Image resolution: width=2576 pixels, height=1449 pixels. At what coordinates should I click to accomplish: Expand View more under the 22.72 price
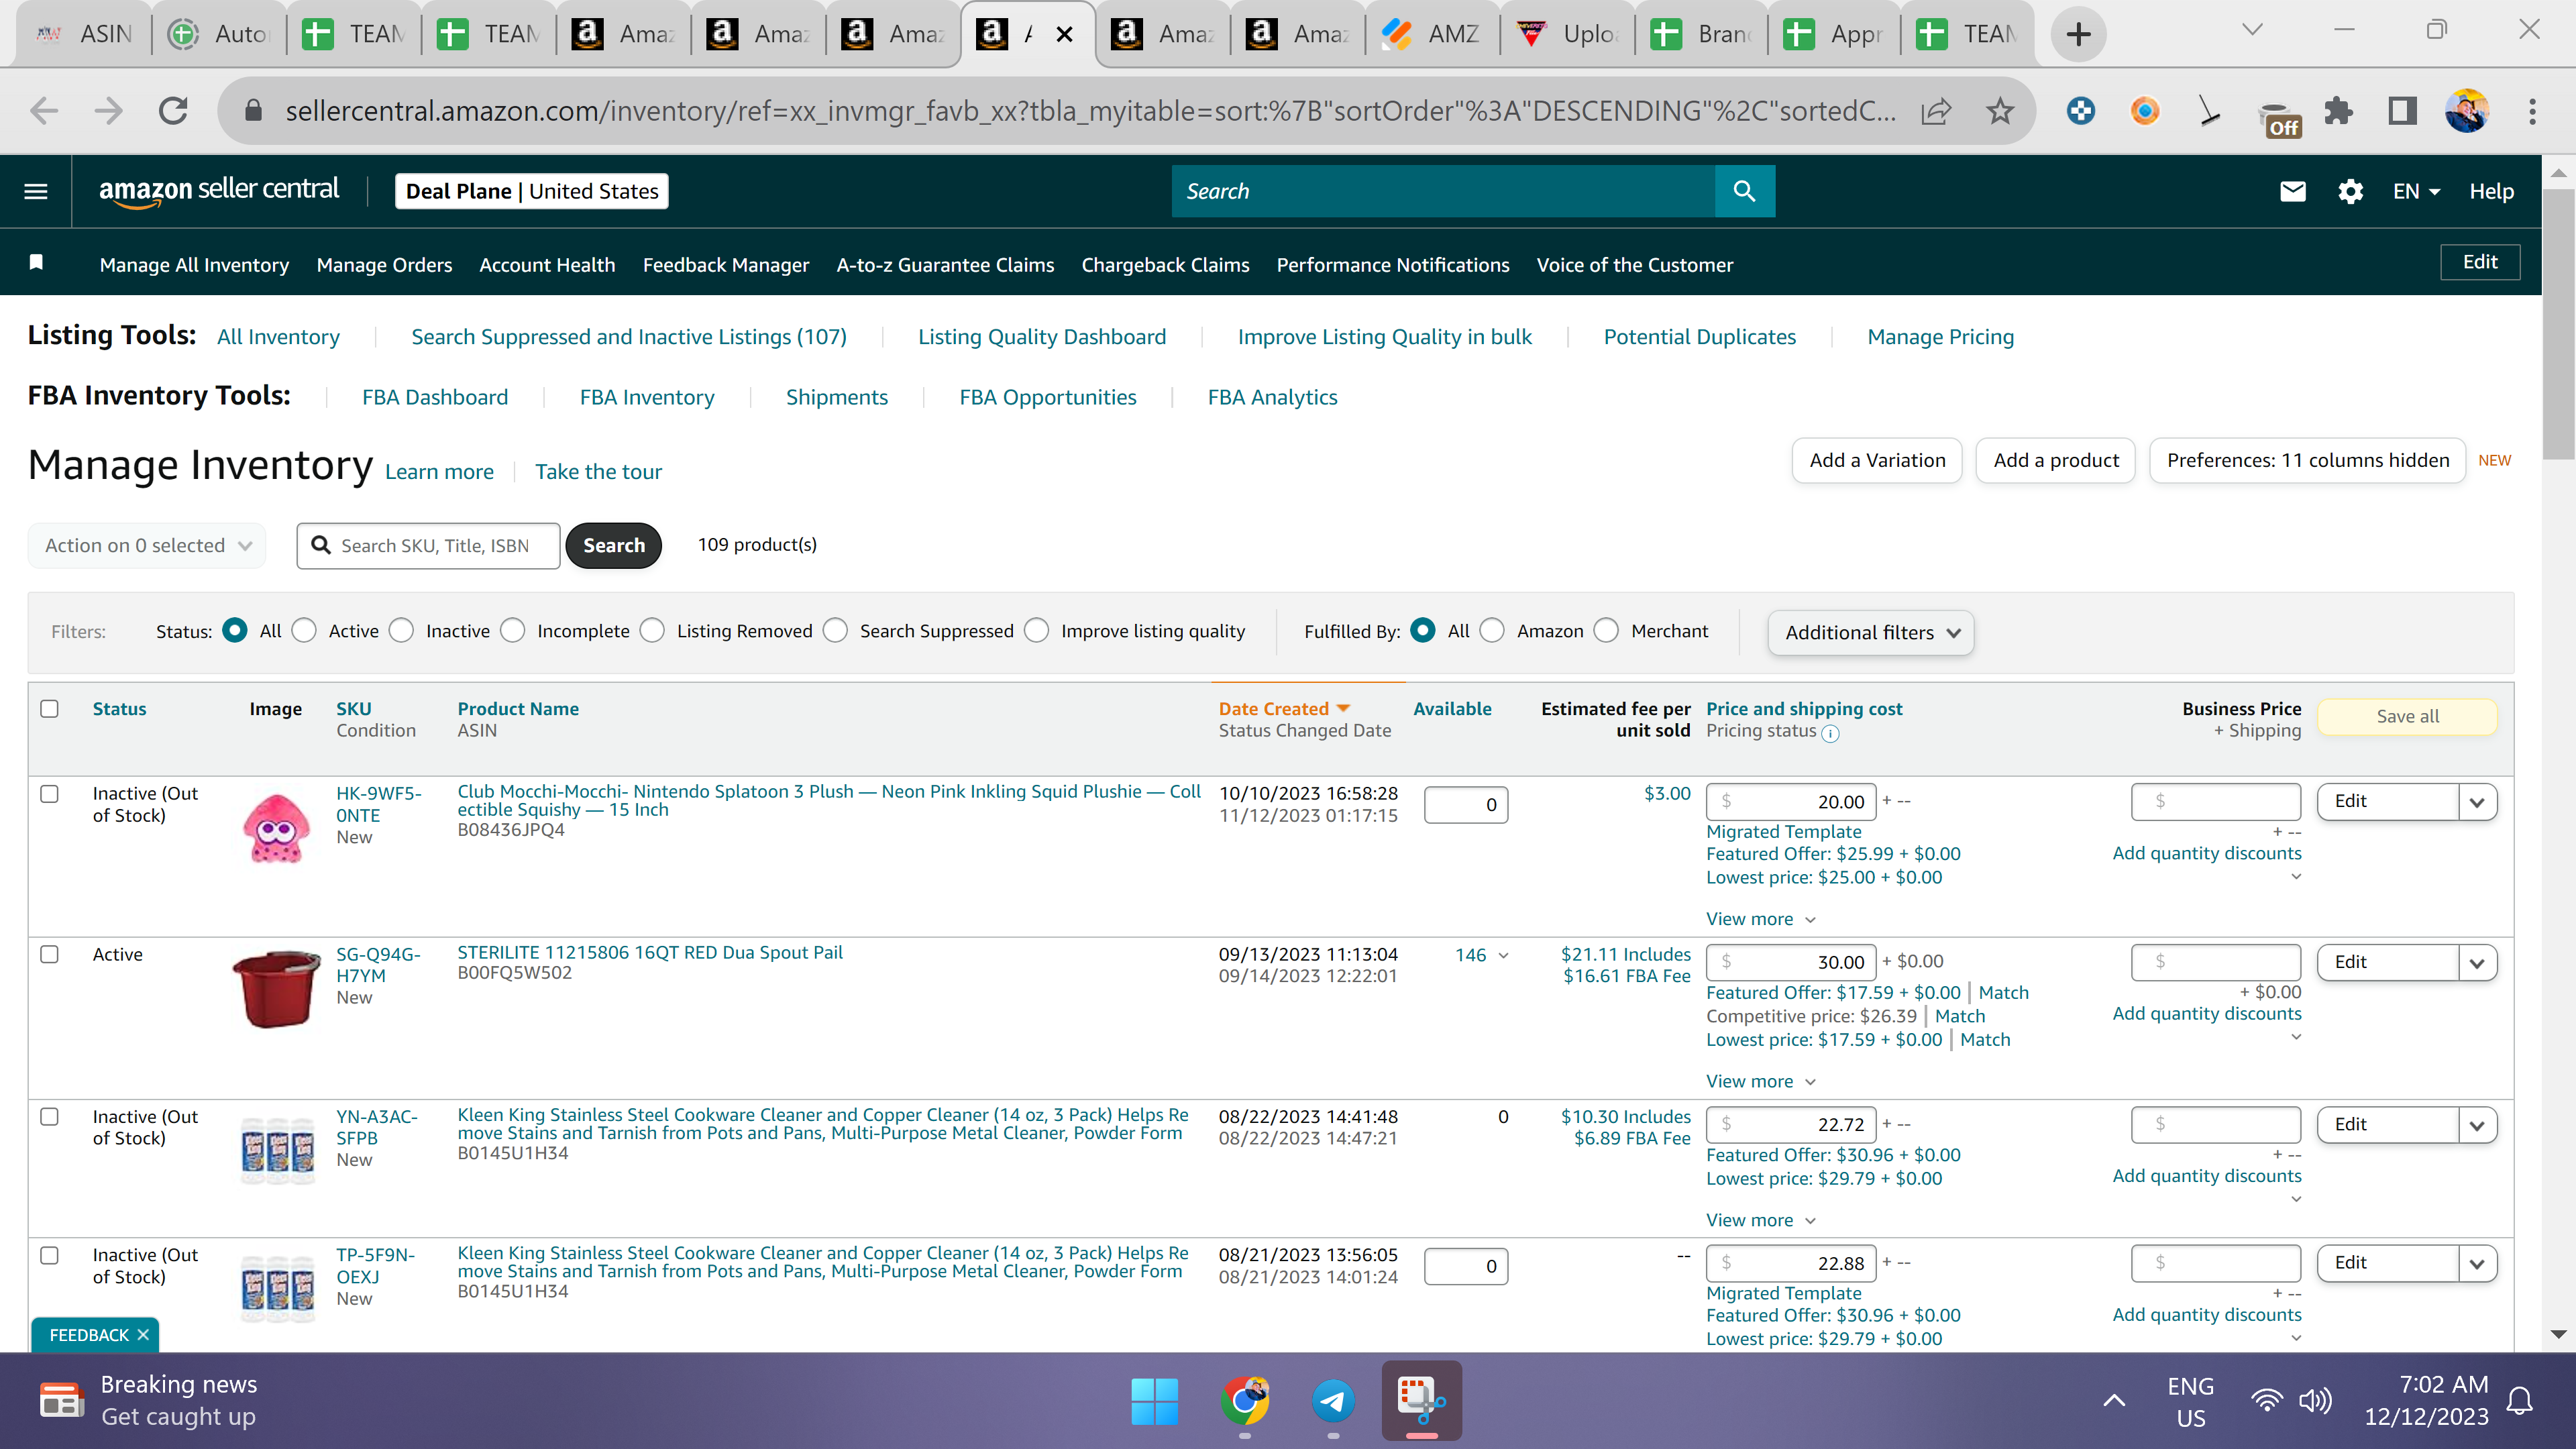click(x=1760, y=1220)
